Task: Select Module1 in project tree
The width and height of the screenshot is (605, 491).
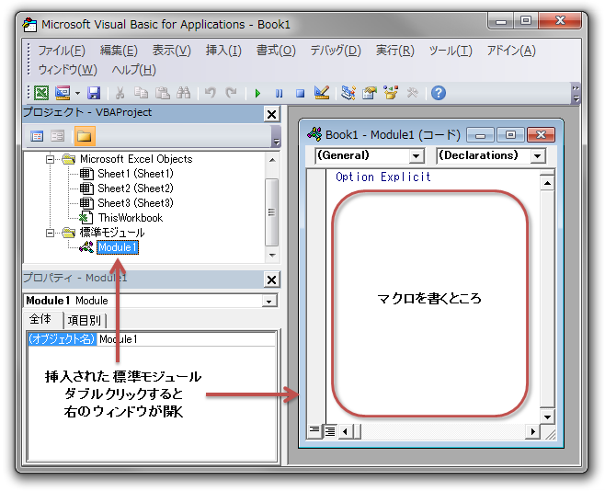Action: [x=118, y=247]
